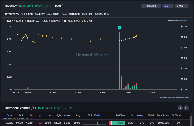
Task: Click the $1.01 close price cell
Action: [67, 123]
